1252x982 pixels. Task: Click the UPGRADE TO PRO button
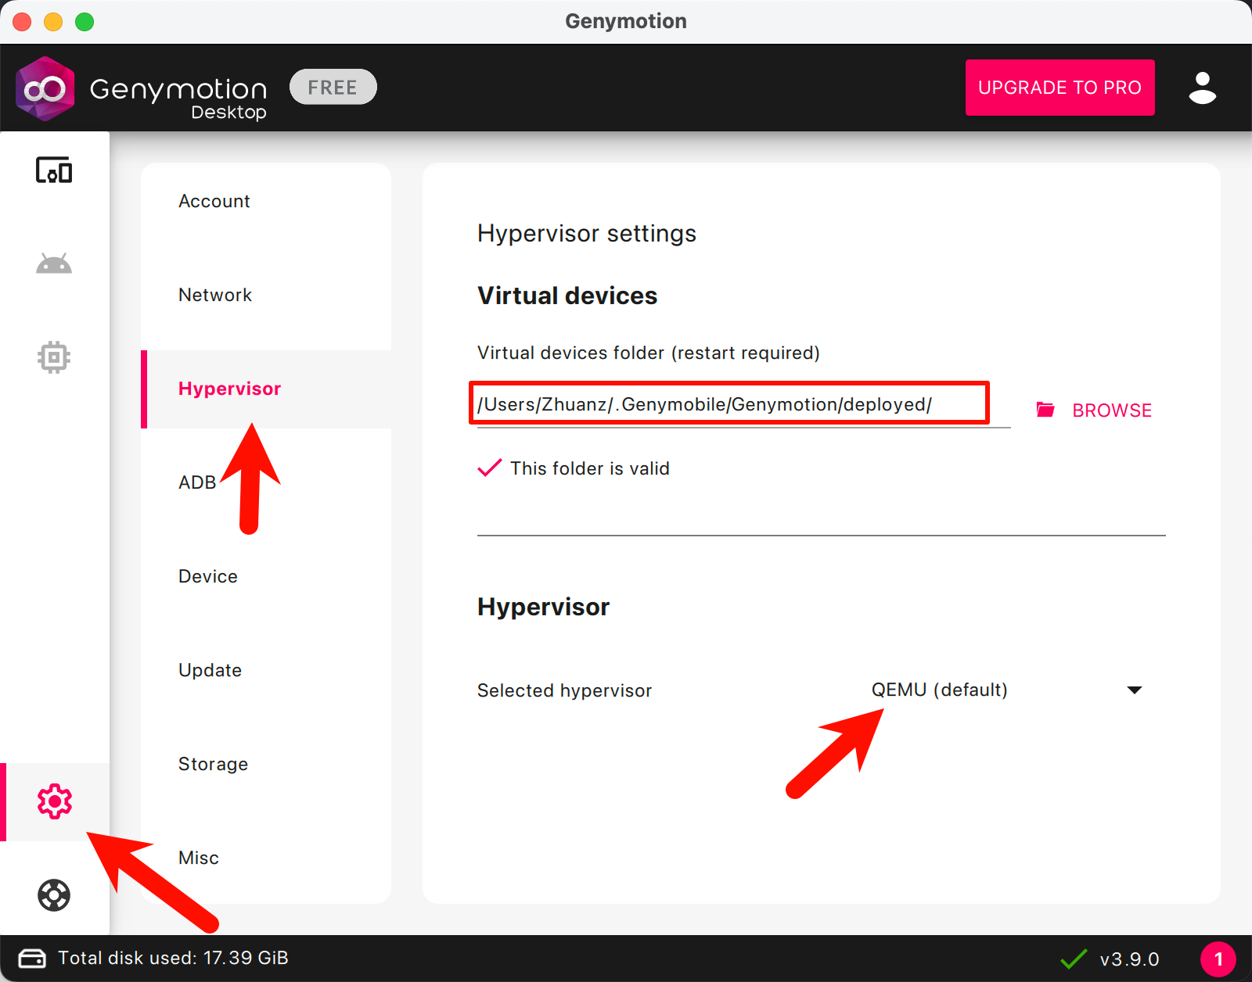[1060, 88]
